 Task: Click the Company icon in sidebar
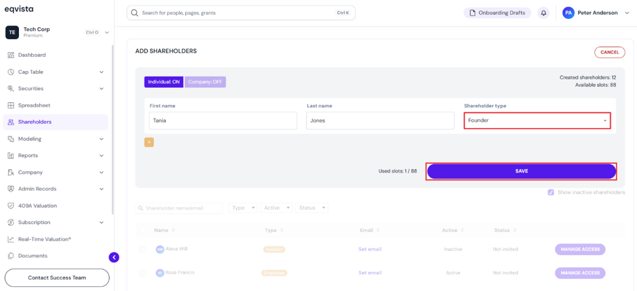coord(11,172)
